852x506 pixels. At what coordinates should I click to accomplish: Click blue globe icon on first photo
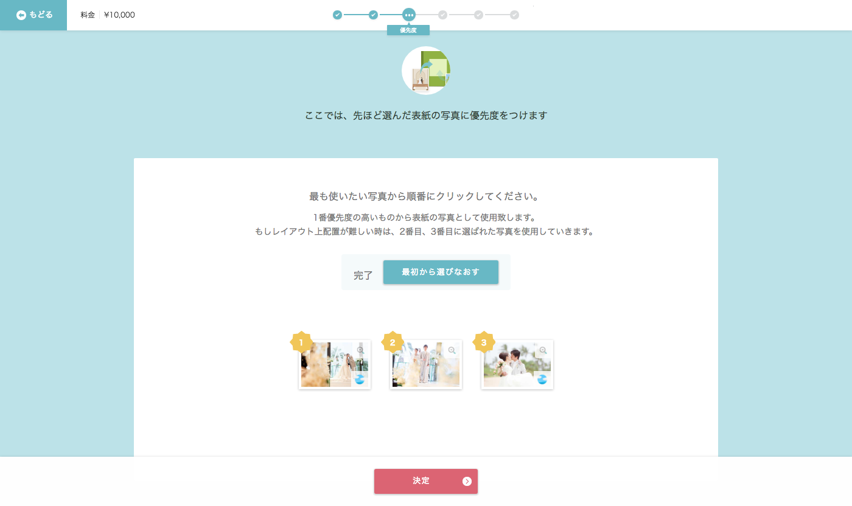(x=360, y=379)
